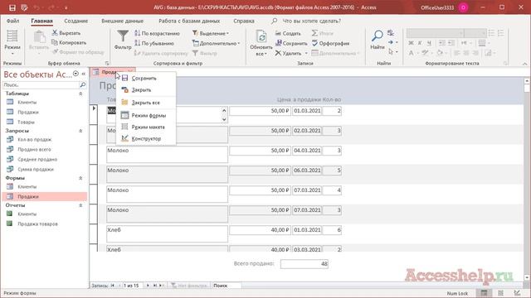Go to first record navigation button
The height and width of the screenshot is (298, 531).
(113, 286)
